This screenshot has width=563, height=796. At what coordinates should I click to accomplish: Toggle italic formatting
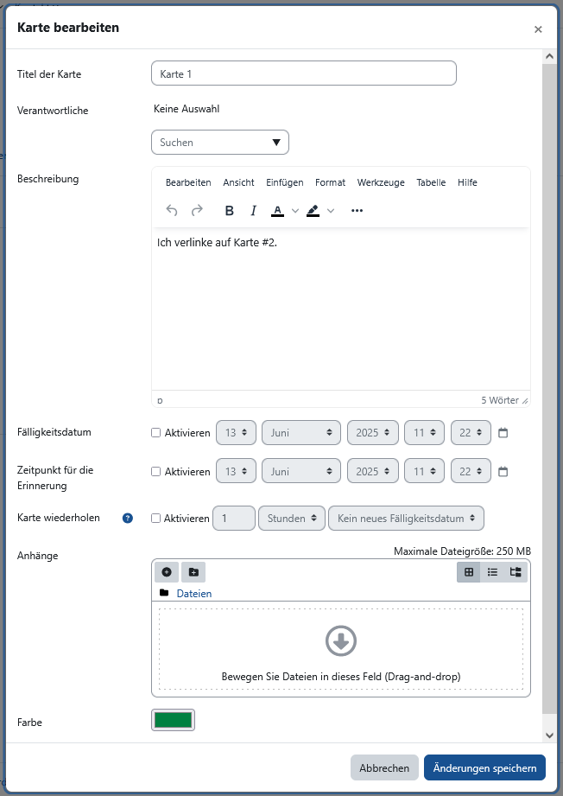pos(254,210)
